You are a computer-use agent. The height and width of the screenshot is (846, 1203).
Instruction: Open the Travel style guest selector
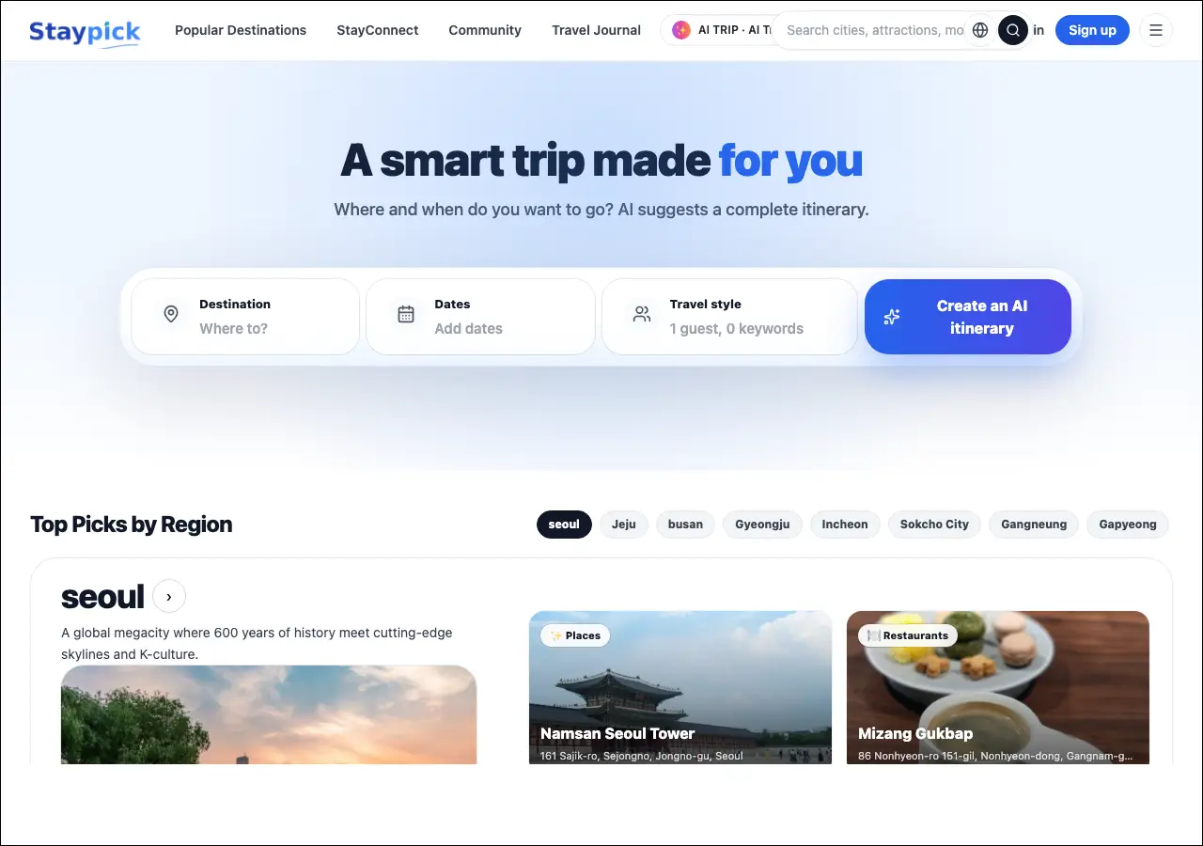click(729, 317)
